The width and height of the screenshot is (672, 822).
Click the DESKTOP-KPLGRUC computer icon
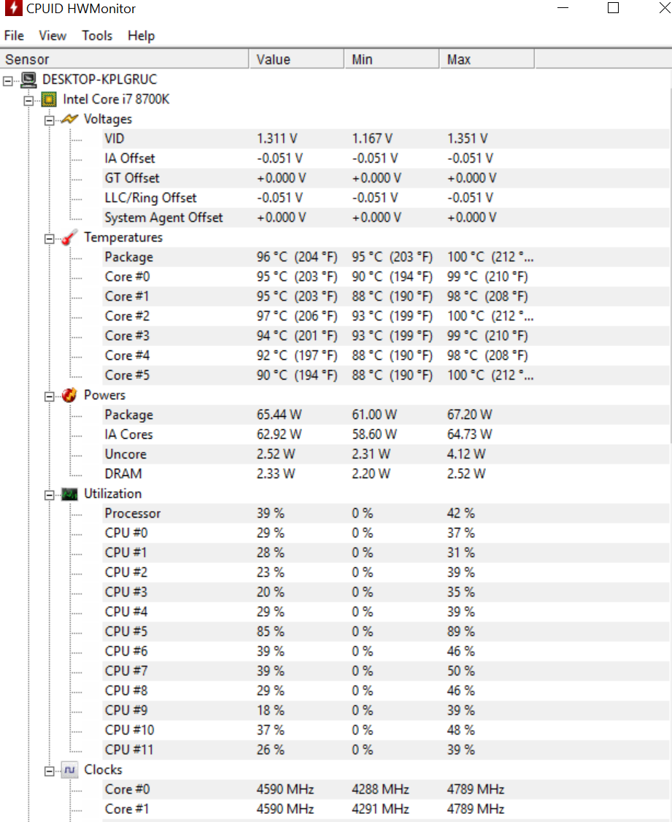(x=29, y=80)
